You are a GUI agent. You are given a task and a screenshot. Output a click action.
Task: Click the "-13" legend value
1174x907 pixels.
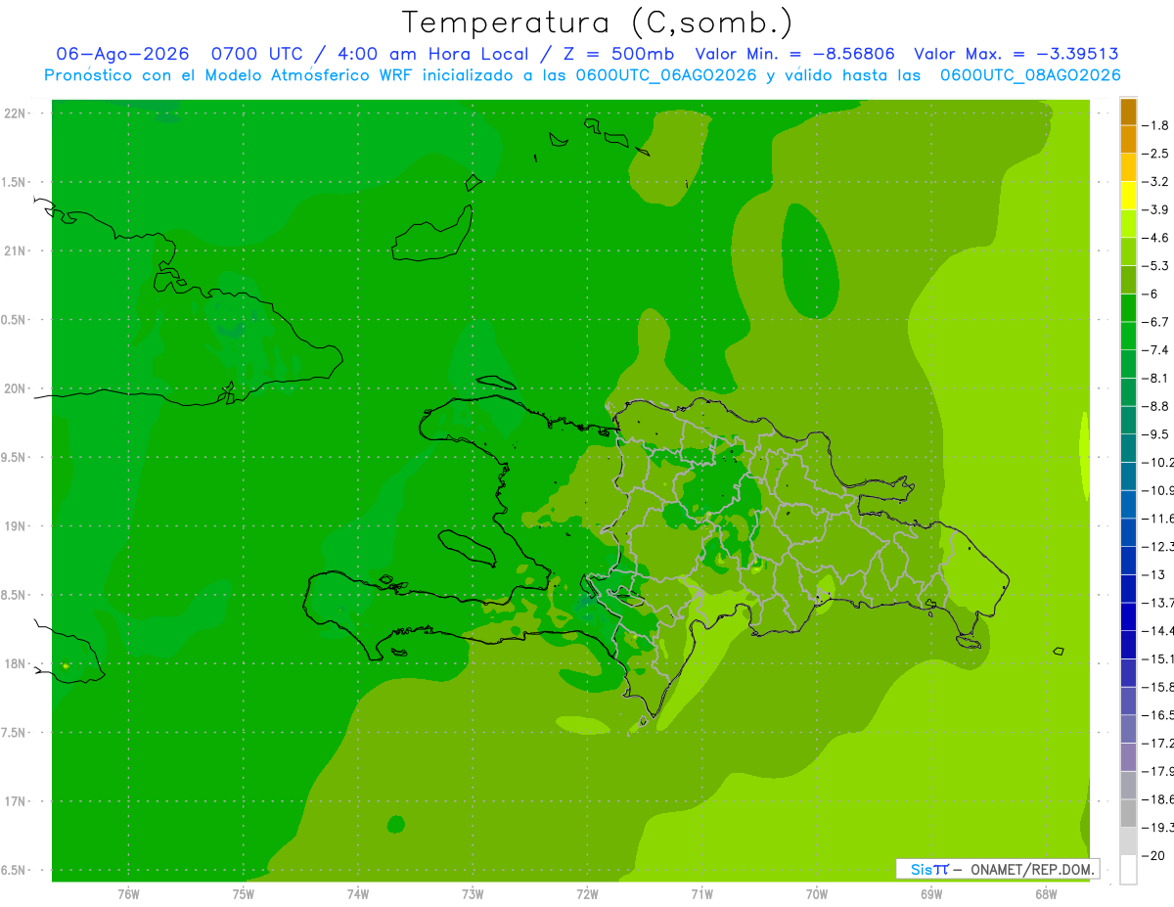[x=1153, y=574]
